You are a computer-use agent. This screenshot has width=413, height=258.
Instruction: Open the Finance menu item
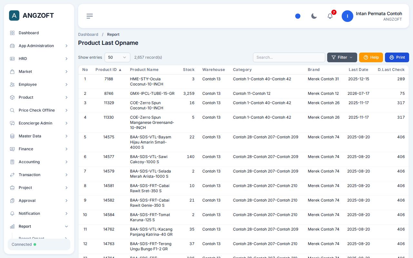tap(39, 149)
